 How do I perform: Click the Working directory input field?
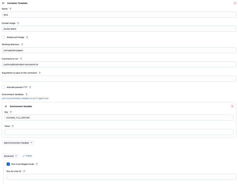pos(119,50)
